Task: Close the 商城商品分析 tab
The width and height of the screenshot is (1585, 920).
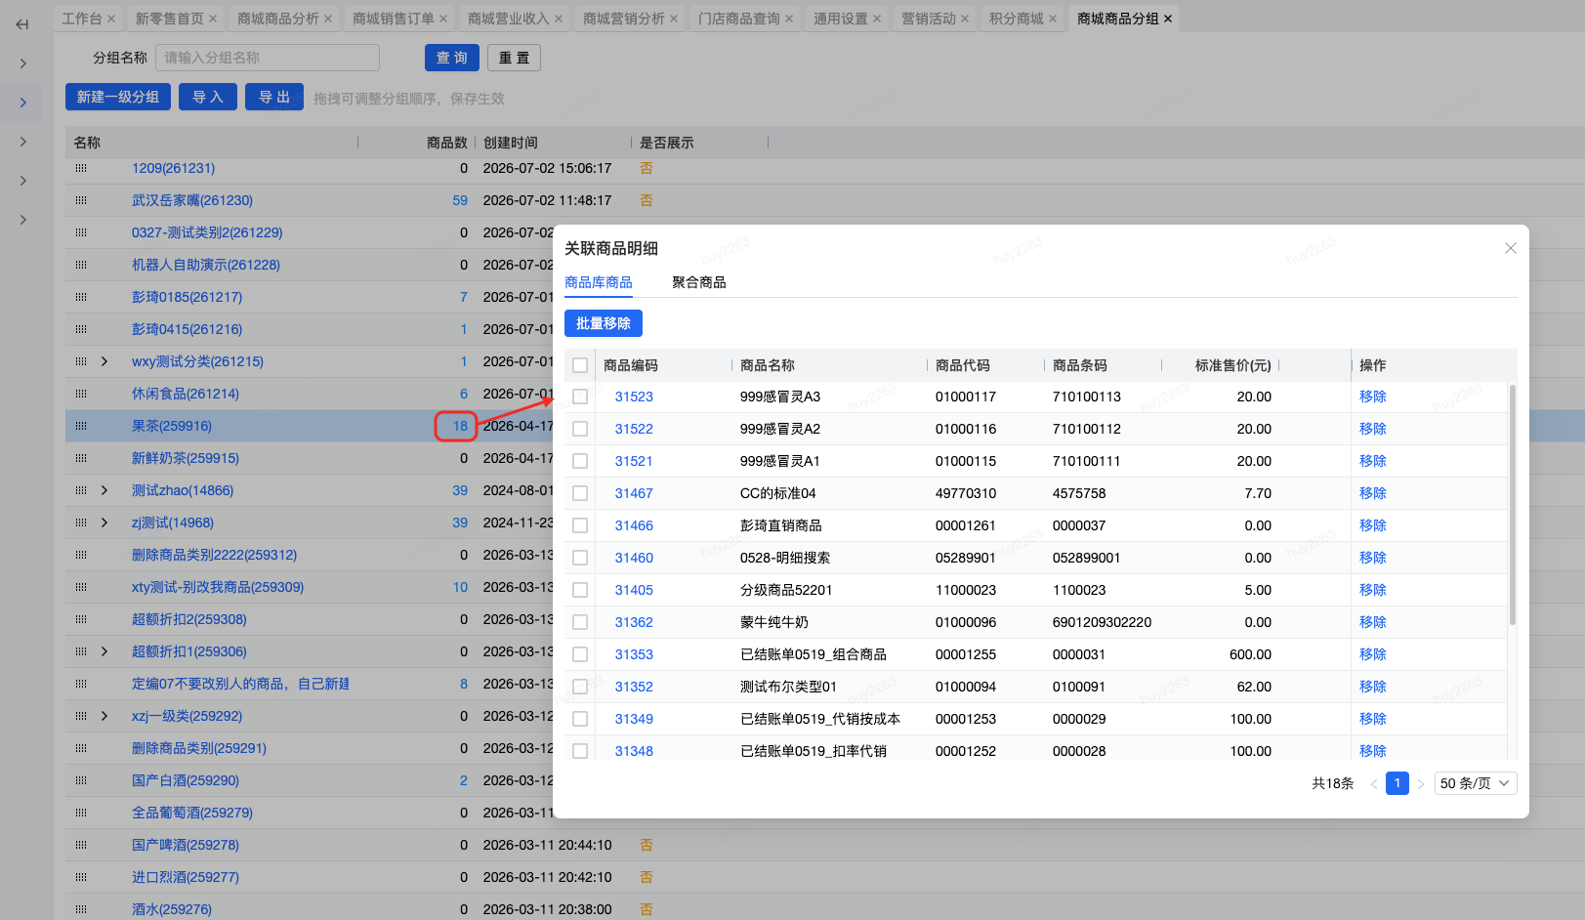Action: point(328,19)
